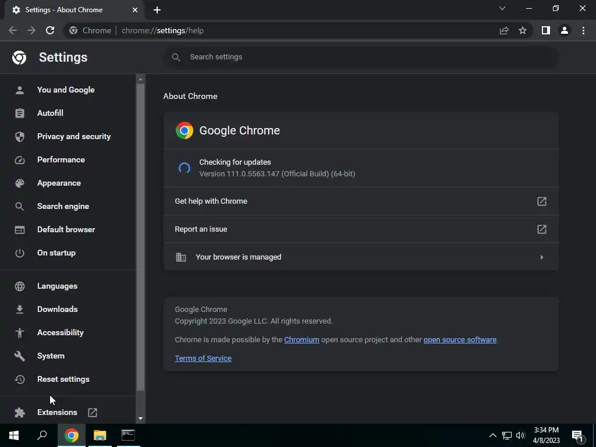Open On startup settings
The width and height of the screenshot is (596, 447).
(x=56, y=253)
